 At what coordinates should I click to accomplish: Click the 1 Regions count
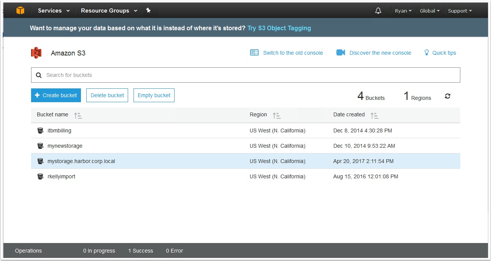pos(417,96)
